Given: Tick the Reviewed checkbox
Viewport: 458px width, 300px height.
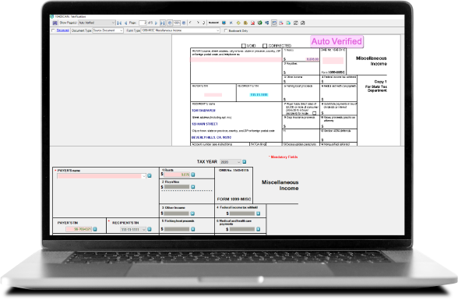Looking at the screenshot, I should [x=53, y=30].
